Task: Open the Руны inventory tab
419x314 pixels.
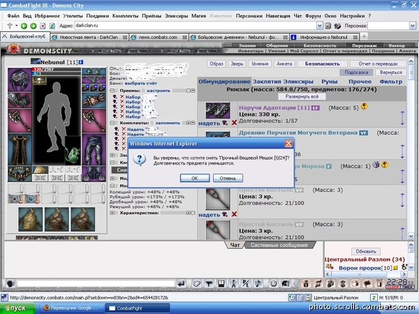Action: tap(330, 82)
